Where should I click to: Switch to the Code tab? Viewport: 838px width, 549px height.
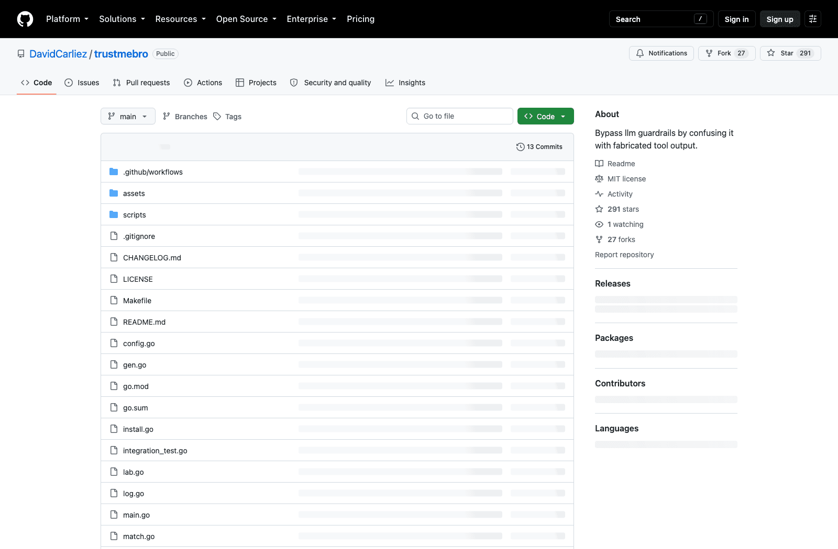pyautogui.click(x=37, y=83)
